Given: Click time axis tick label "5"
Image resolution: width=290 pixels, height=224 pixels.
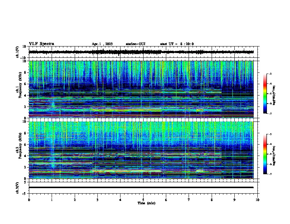Looking at the screenshot, I should [x=143, y=200].
